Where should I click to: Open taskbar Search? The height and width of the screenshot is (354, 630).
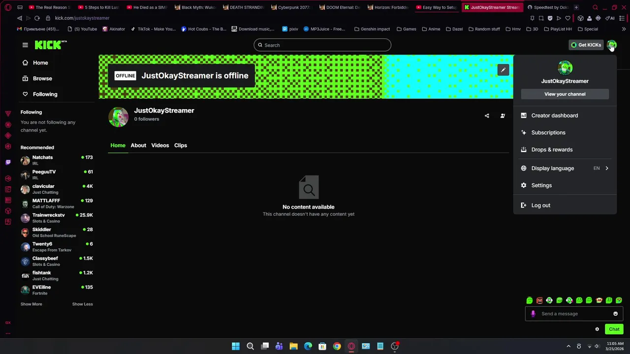250,346
